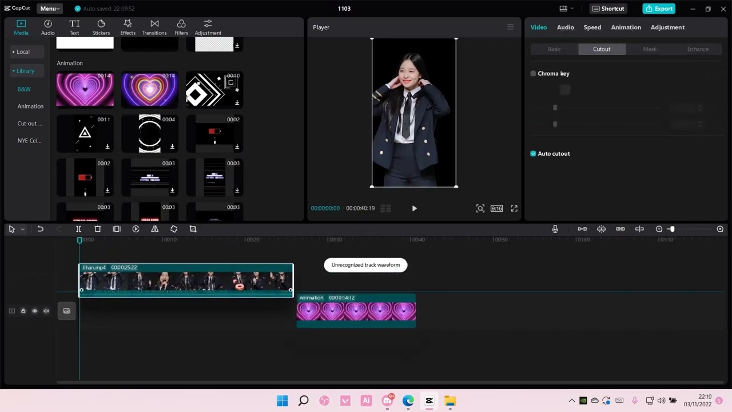Select the Animation clip on timeline
The image size is (732, 412).
(x=356, y=311)
